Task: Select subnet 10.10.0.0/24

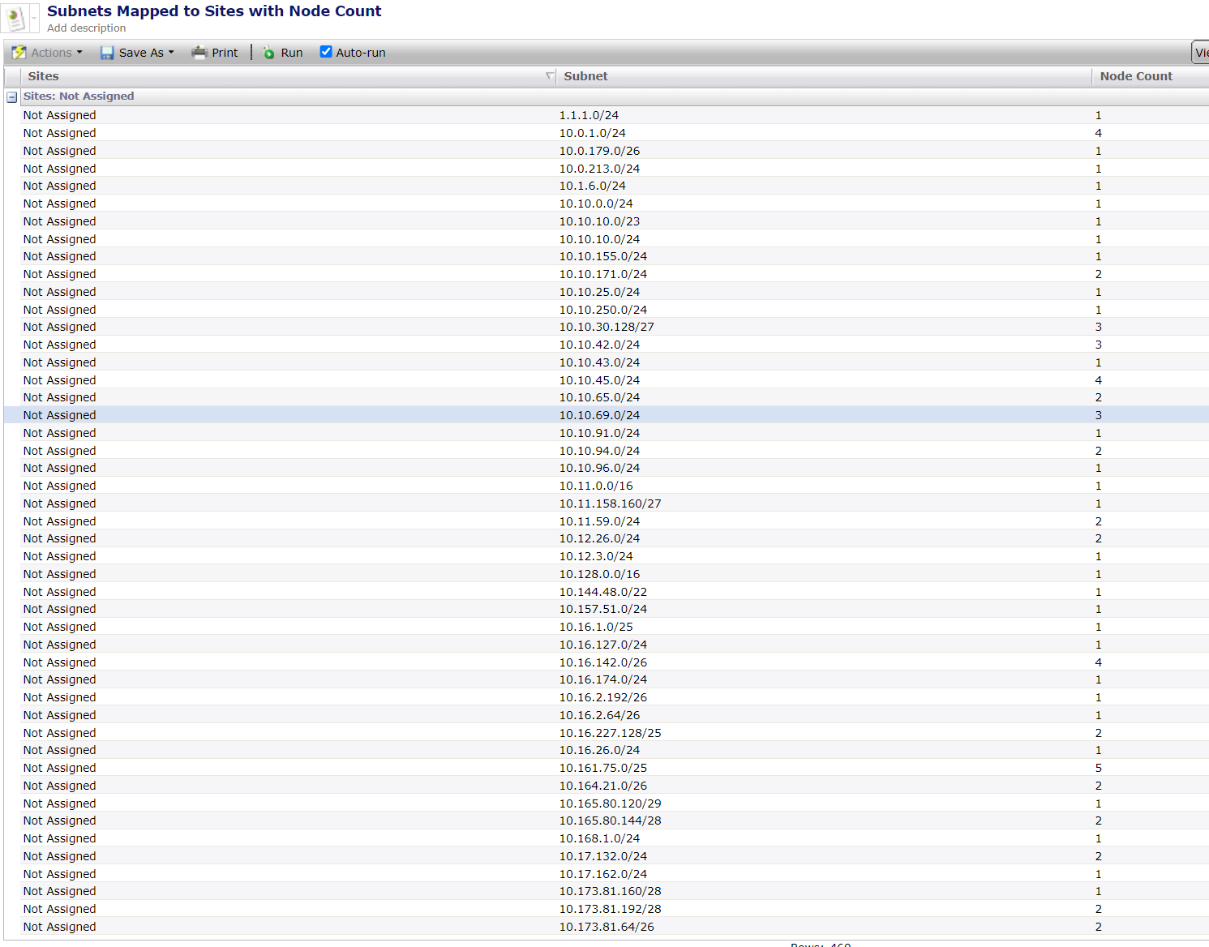Action: click(x=596, y=204)
